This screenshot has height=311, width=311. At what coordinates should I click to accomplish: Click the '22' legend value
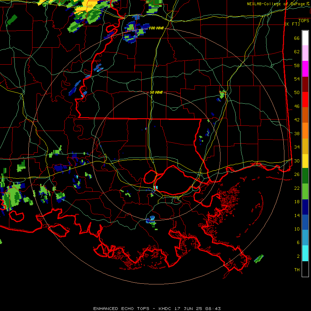click(x=297, y=188)
